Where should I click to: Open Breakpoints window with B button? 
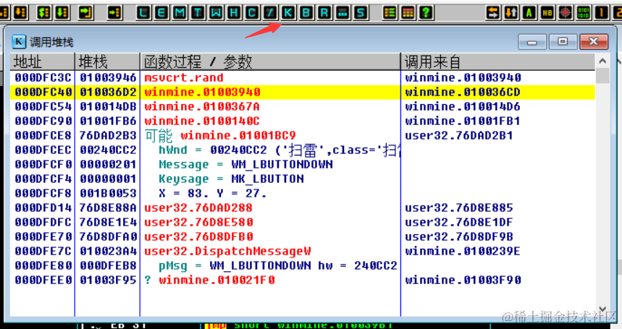tap(306, 13)
